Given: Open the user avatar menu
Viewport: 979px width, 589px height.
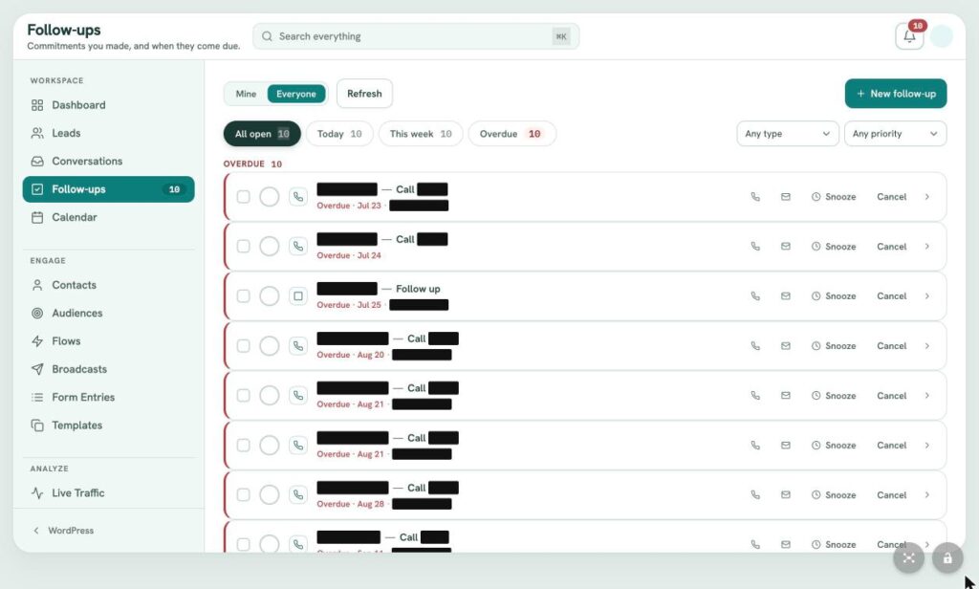Looking at the screenshot, I should pos(941,36).
